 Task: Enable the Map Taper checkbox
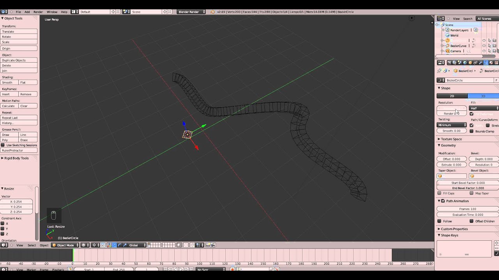[472, 193]
